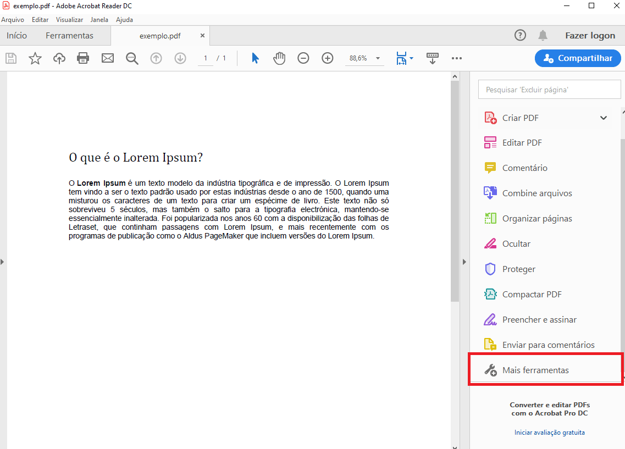Open the Arquivo menu
This screenshot has height=449, width=625.
tap(12, 19)
